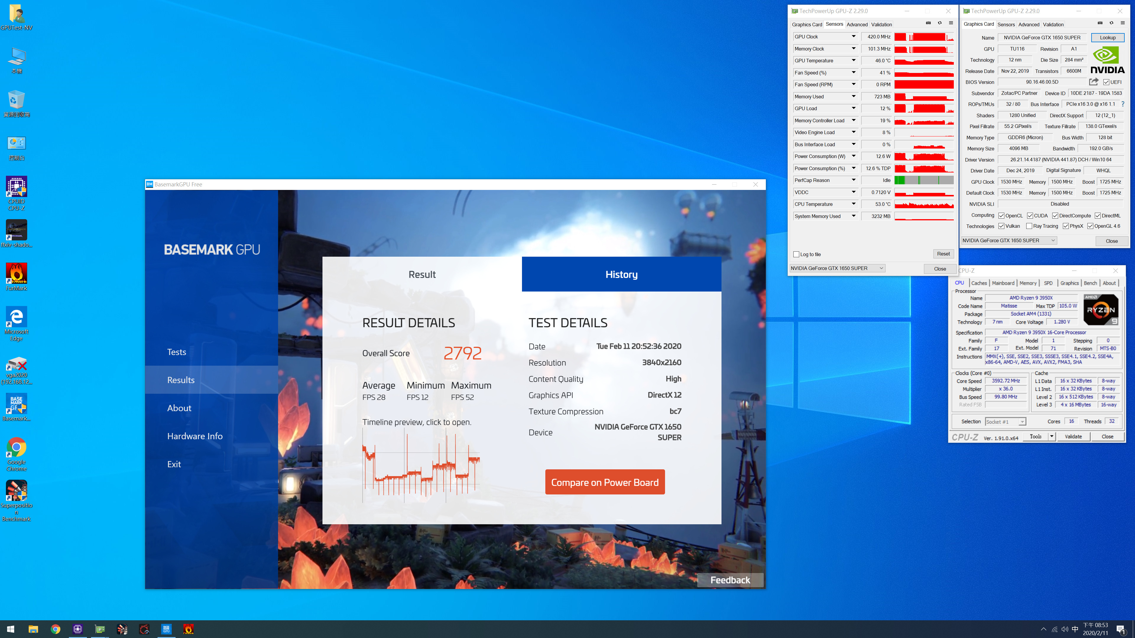Expand the CPU Temperature sensor dropdown
Screen dimensions: 1135x638
[853, 204]
